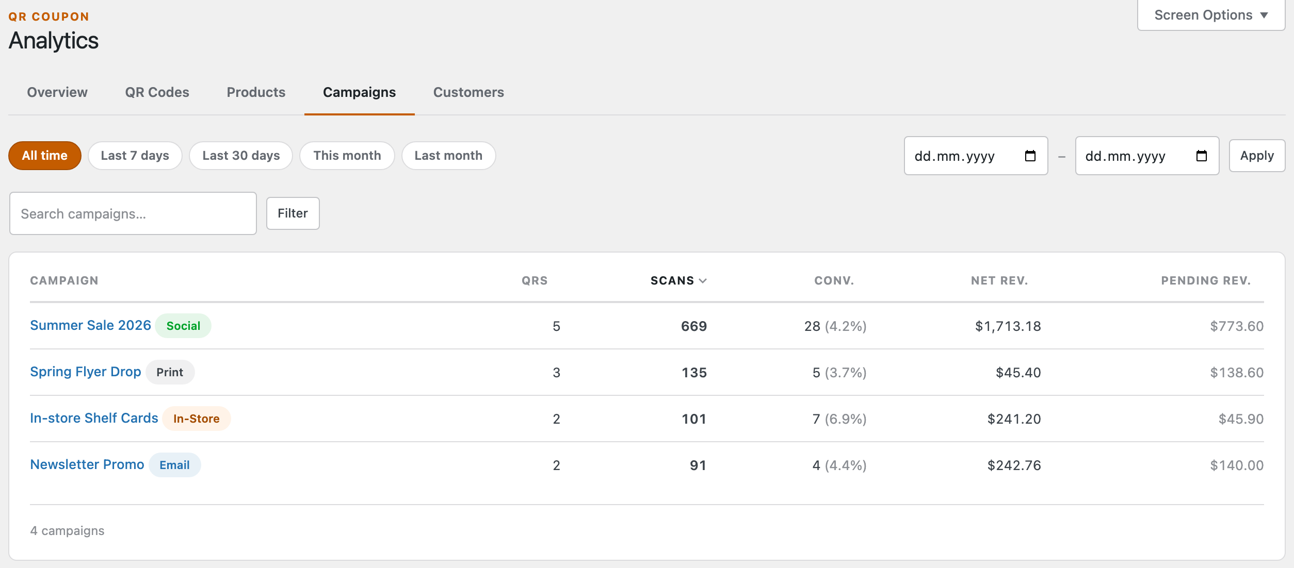1294x568 pixels.
Task: Click the $242.76 net revenue cell
Action: click(x=1014, y=465)
